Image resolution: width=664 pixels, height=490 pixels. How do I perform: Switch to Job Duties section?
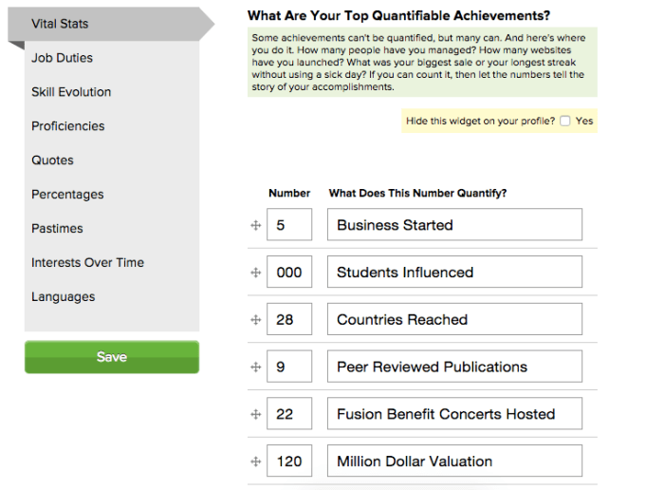[x=62, y=58]
